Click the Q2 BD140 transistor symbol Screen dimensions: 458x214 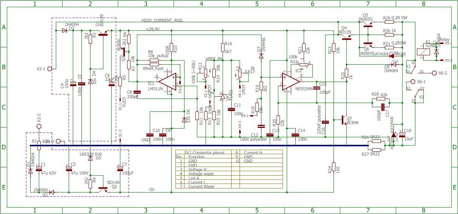pos(103,189)
